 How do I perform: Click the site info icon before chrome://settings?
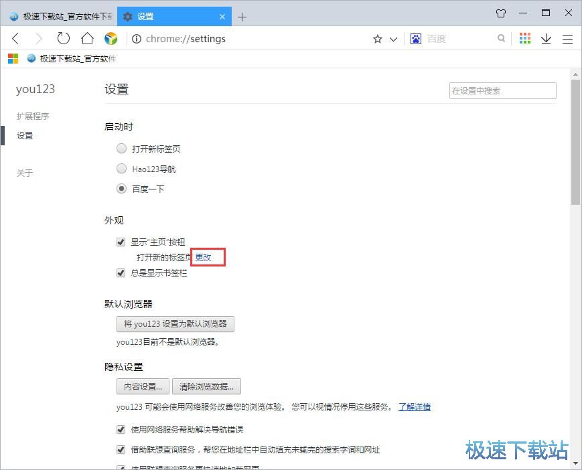click(137, 39)
